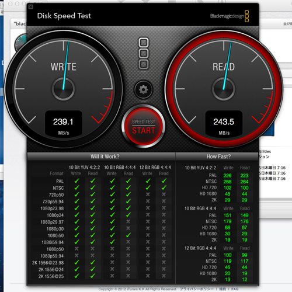Click the 10 Bit YUV NTSC read value 264
This screenshot has height=292, width=292.
244,182
